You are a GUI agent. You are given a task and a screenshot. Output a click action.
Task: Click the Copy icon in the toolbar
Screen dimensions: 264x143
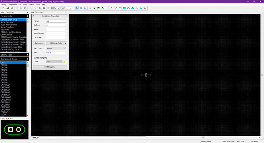21,8
